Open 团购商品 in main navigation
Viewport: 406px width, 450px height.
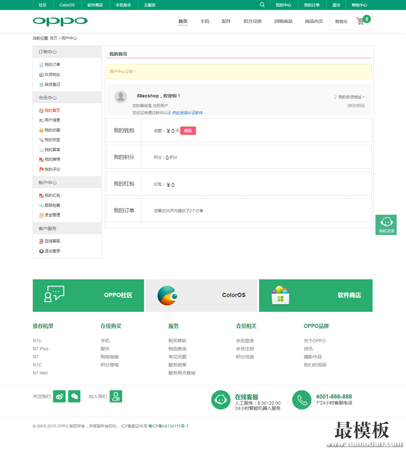(x=283, y=21)
